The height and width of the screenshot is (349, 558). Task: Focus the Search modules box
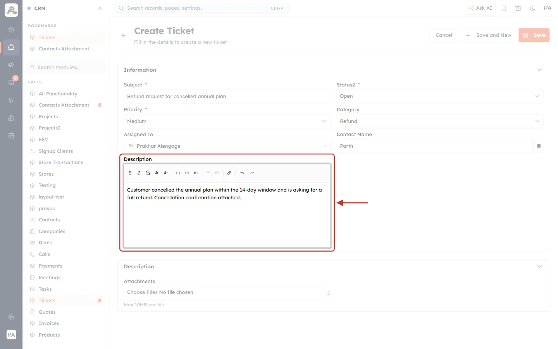(x=66, y=67)
